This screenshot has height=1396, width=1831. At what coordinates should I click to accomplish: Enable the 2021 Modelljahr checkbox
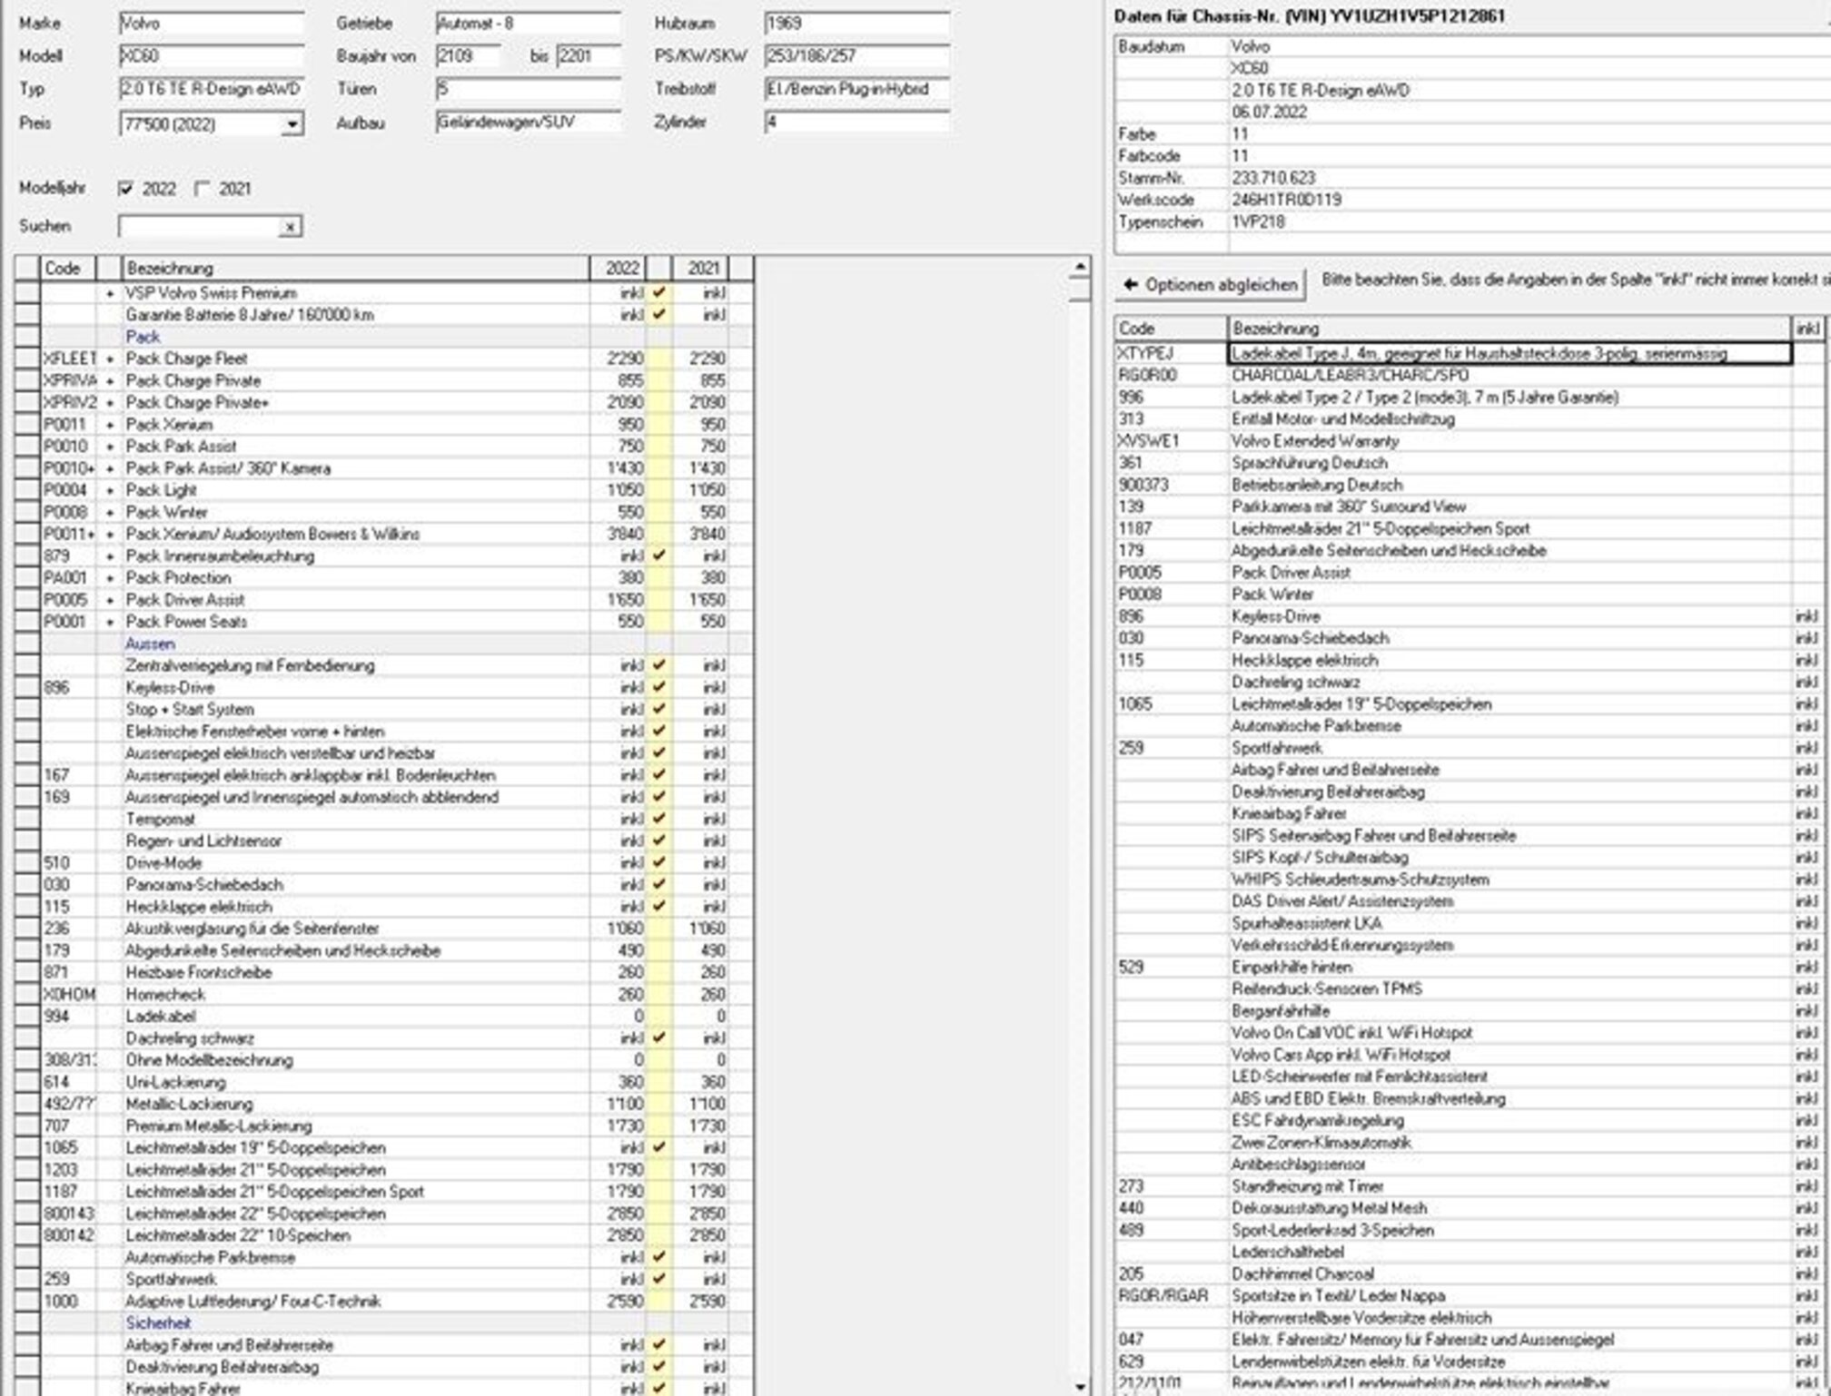click(203, 189)
